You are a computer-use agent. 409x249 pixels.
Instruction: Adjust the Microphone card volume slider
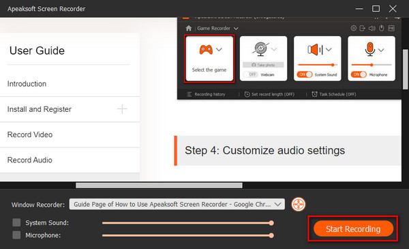pyautogui.click(x=372, y=65)
